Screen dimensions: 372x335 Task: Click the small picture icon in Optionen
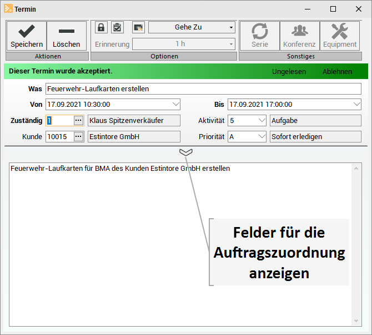(x=138, y=27)
